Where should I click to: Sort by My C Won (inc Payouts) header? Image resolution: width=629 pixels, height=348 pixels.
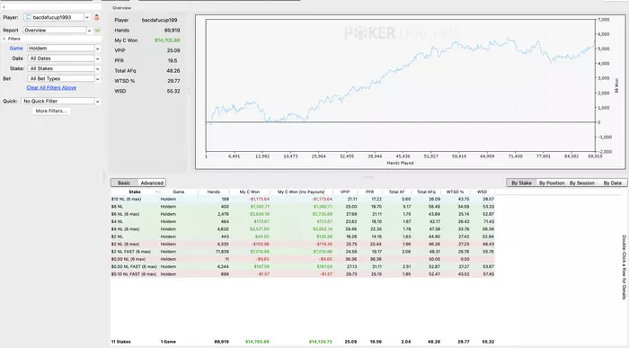point(301,192)
